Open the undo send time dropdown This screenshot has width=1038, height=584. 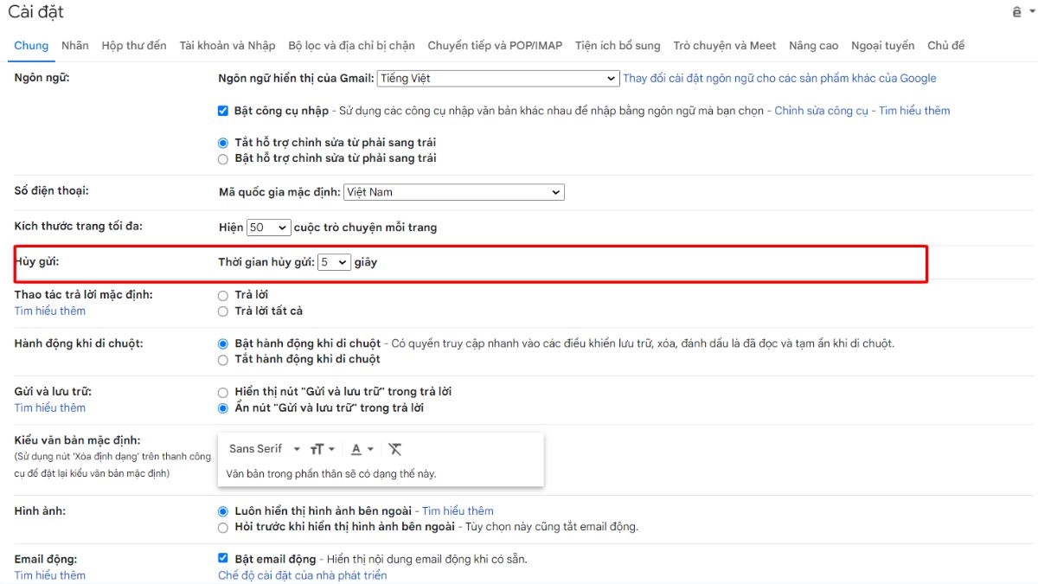coord(334,262)
